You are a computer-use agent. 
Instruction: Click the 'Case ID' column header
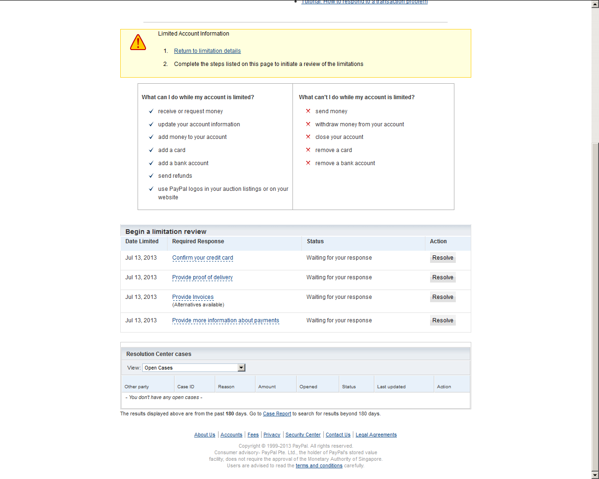pyautogui.click(x=186, y=387)
